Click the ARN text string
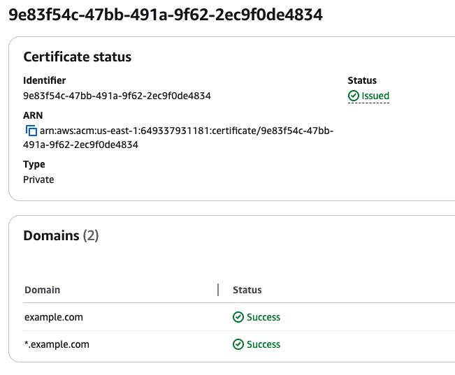The width and height of the screenshot is (455, 375). pos(178,138)
